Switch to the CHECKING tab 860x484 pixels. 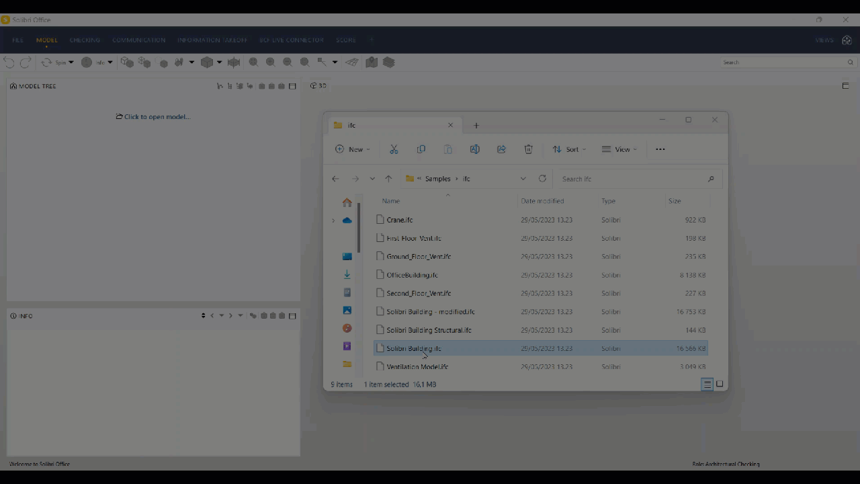click(x=85, y=40)
